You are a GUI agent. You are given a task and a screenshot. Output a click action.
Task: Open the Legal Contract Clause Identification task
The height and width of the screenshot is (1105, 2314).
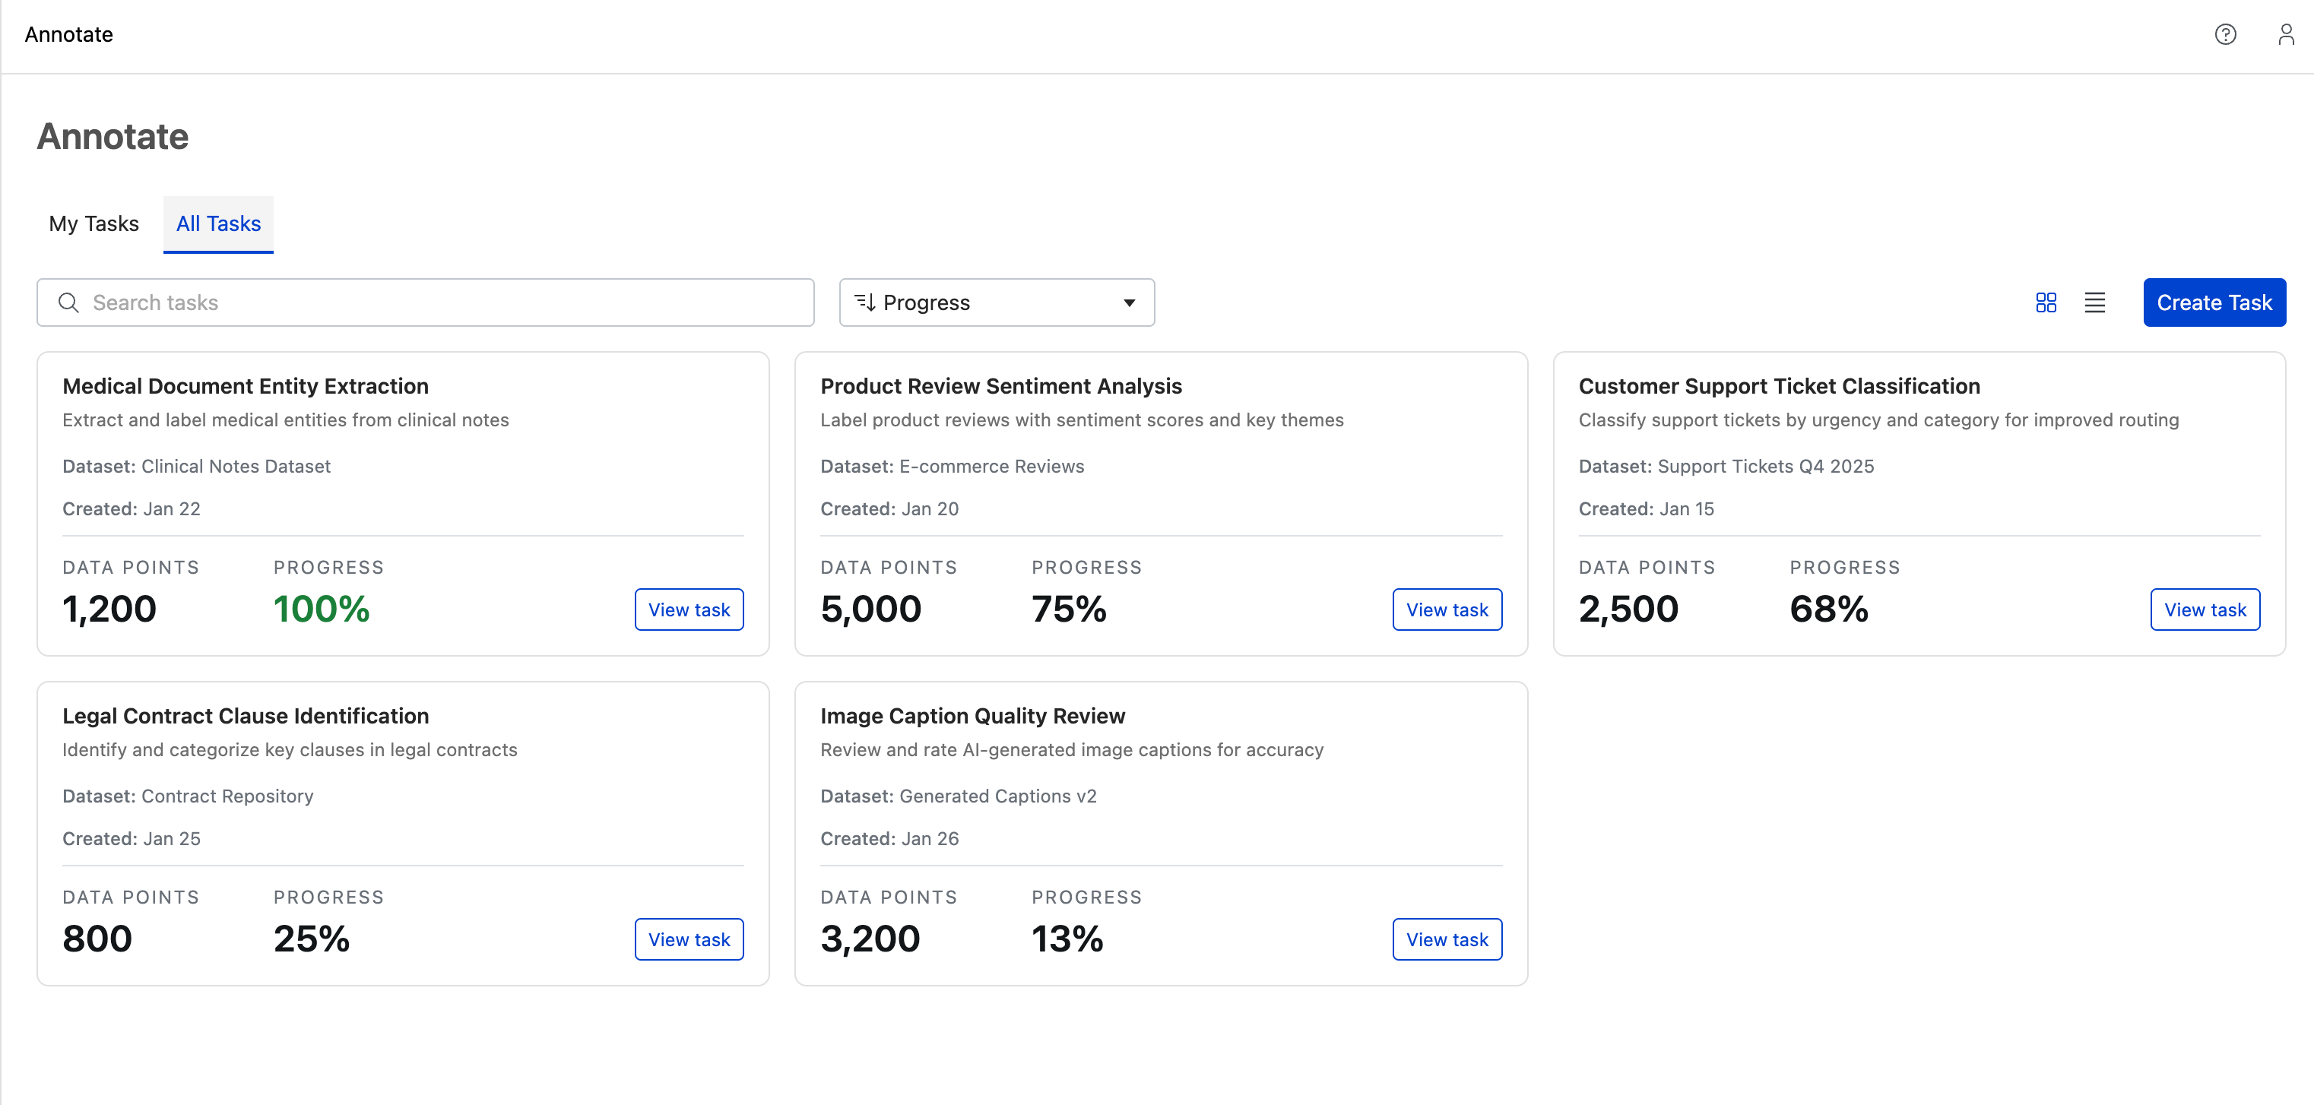(x=688, y=939)
